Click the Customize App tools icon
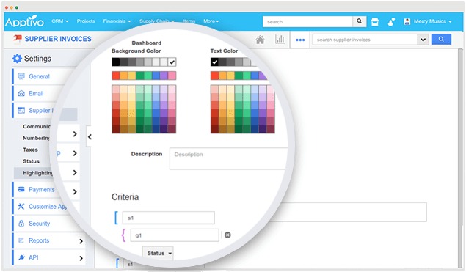 (x=21, y=206)
